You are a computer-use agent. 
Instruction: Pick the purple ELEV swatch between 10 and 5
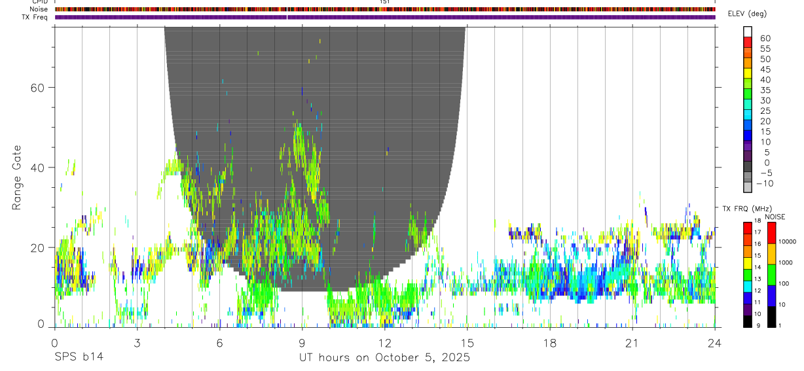point(747,145)
